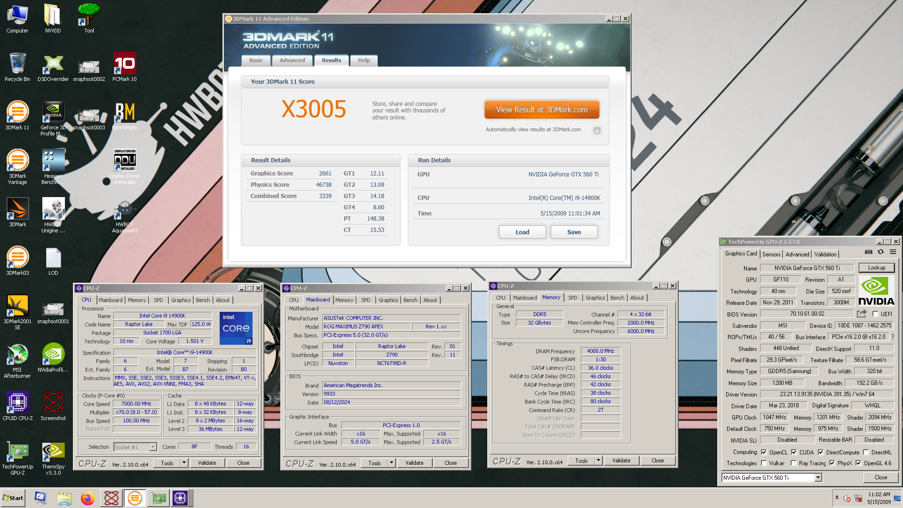Open Validation tab in GPU-Z
The image size is (903, 508).
(825, 254)
